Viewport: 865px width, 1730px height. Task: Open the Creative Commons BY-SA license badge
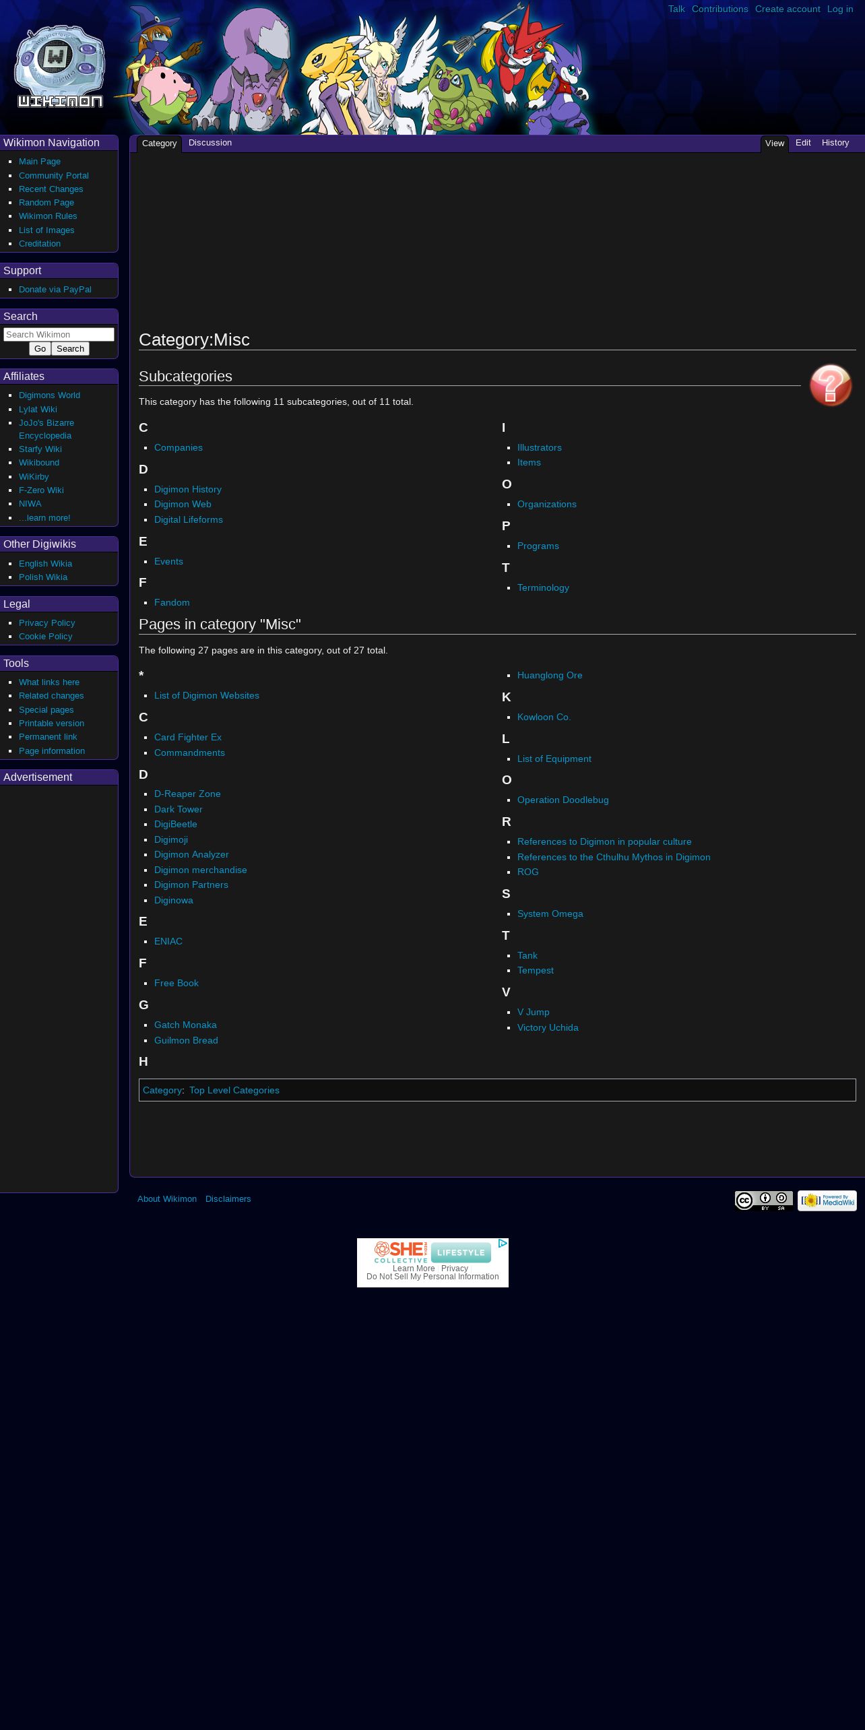click(x=764, y=1200)
